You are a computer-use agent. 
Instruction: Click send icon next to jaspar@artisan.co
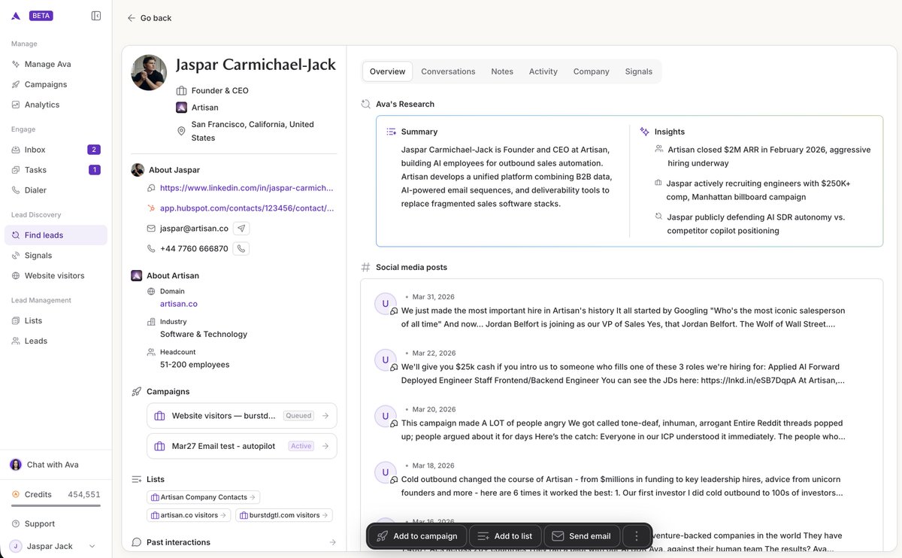[x=241, y=229]
